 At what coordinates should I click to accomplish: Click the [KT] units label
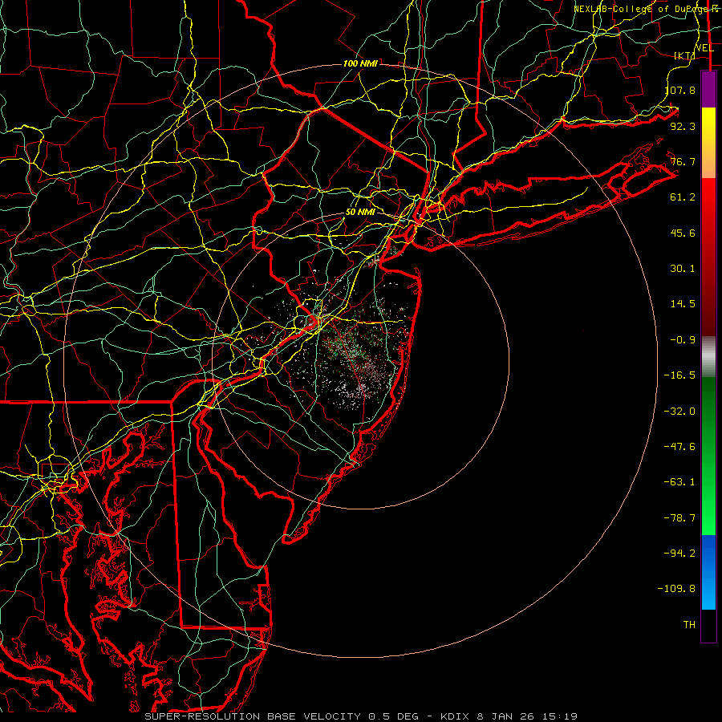tap(684, 55)
